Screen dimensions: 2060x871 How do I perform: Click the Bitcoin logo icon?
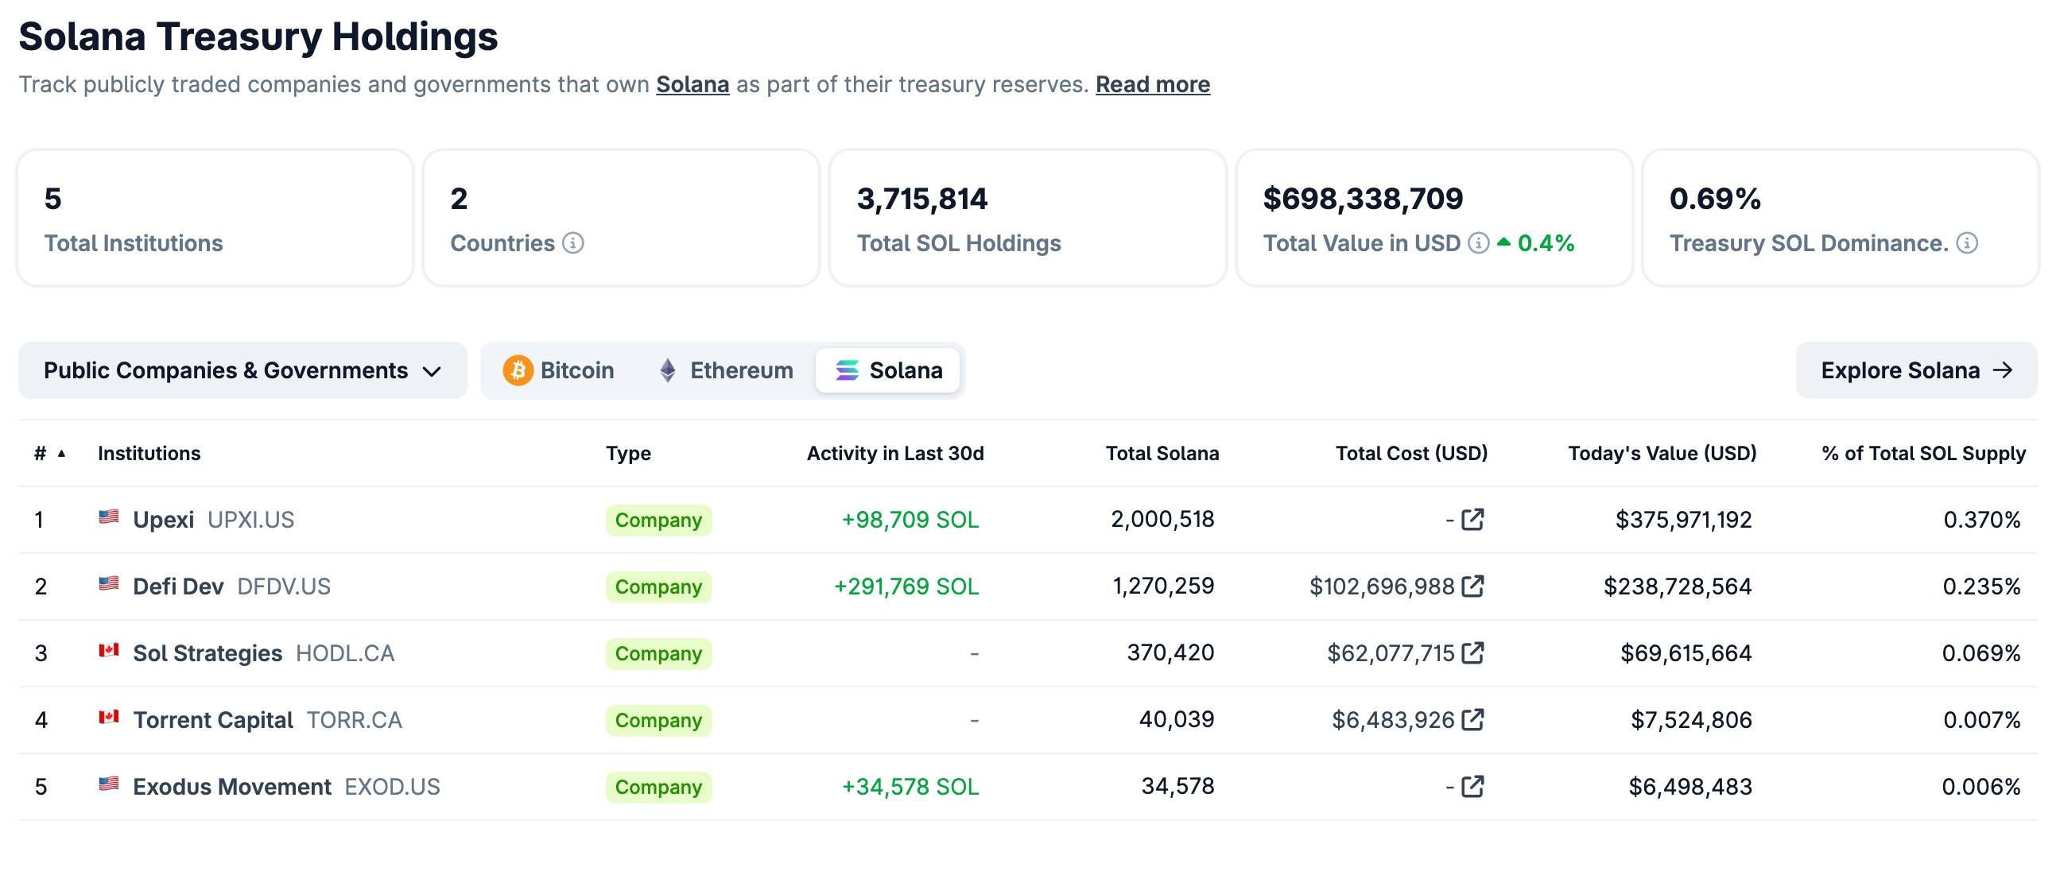tap(518, 370)
